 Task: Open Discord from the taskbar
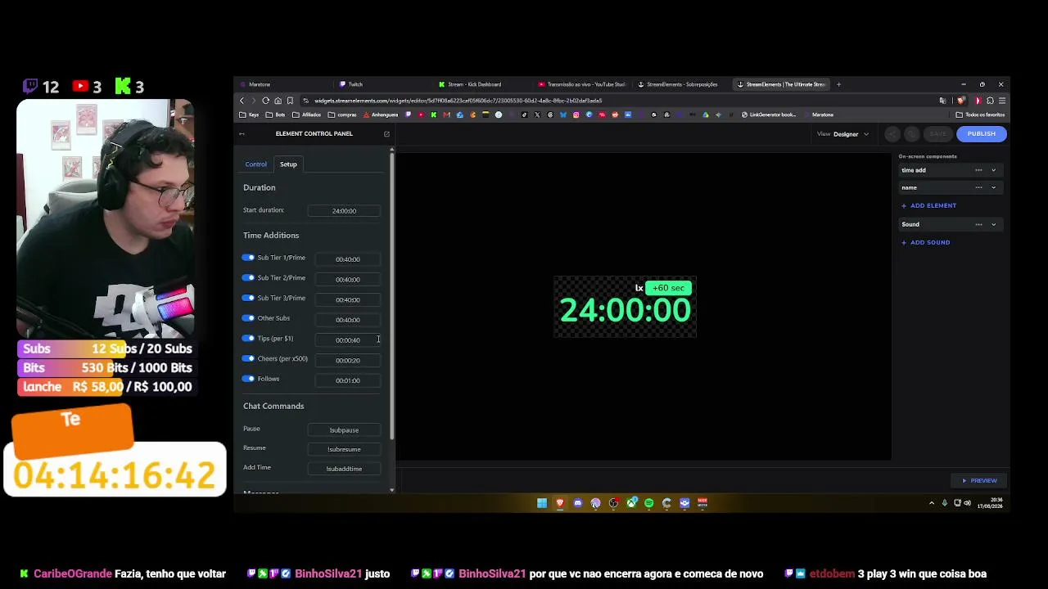pyautogui.click(x=578, y=503)
